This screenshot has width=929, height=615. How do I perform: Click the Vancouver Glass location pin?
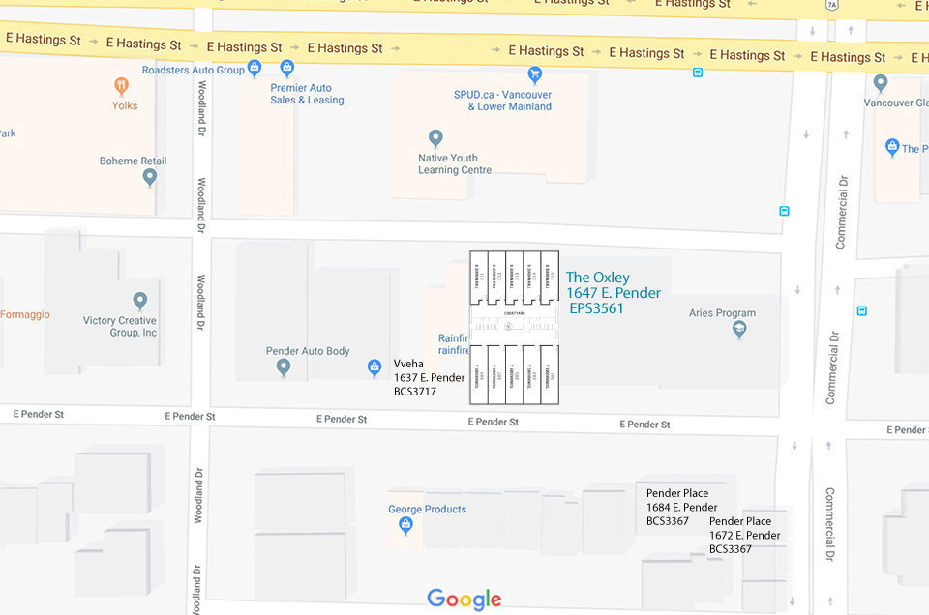point(881,83)
